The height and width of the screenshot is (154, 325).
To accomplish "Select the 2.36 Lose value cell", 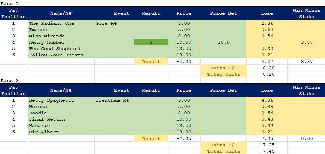I will (x=267, y=23).
